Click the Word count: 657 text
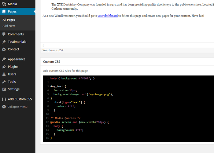This screenshot has width=214, height=153. point(53,50)
